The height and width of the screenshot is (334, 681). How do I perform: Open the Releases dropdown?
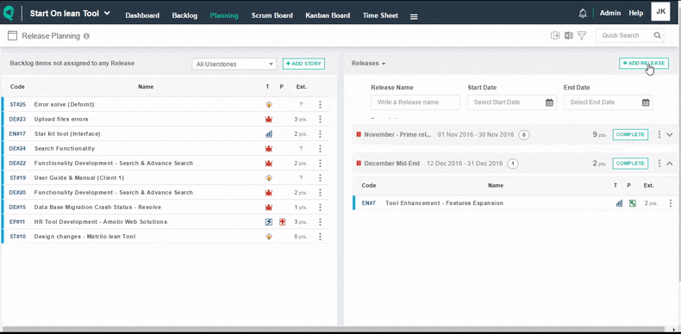click(369, 64)
